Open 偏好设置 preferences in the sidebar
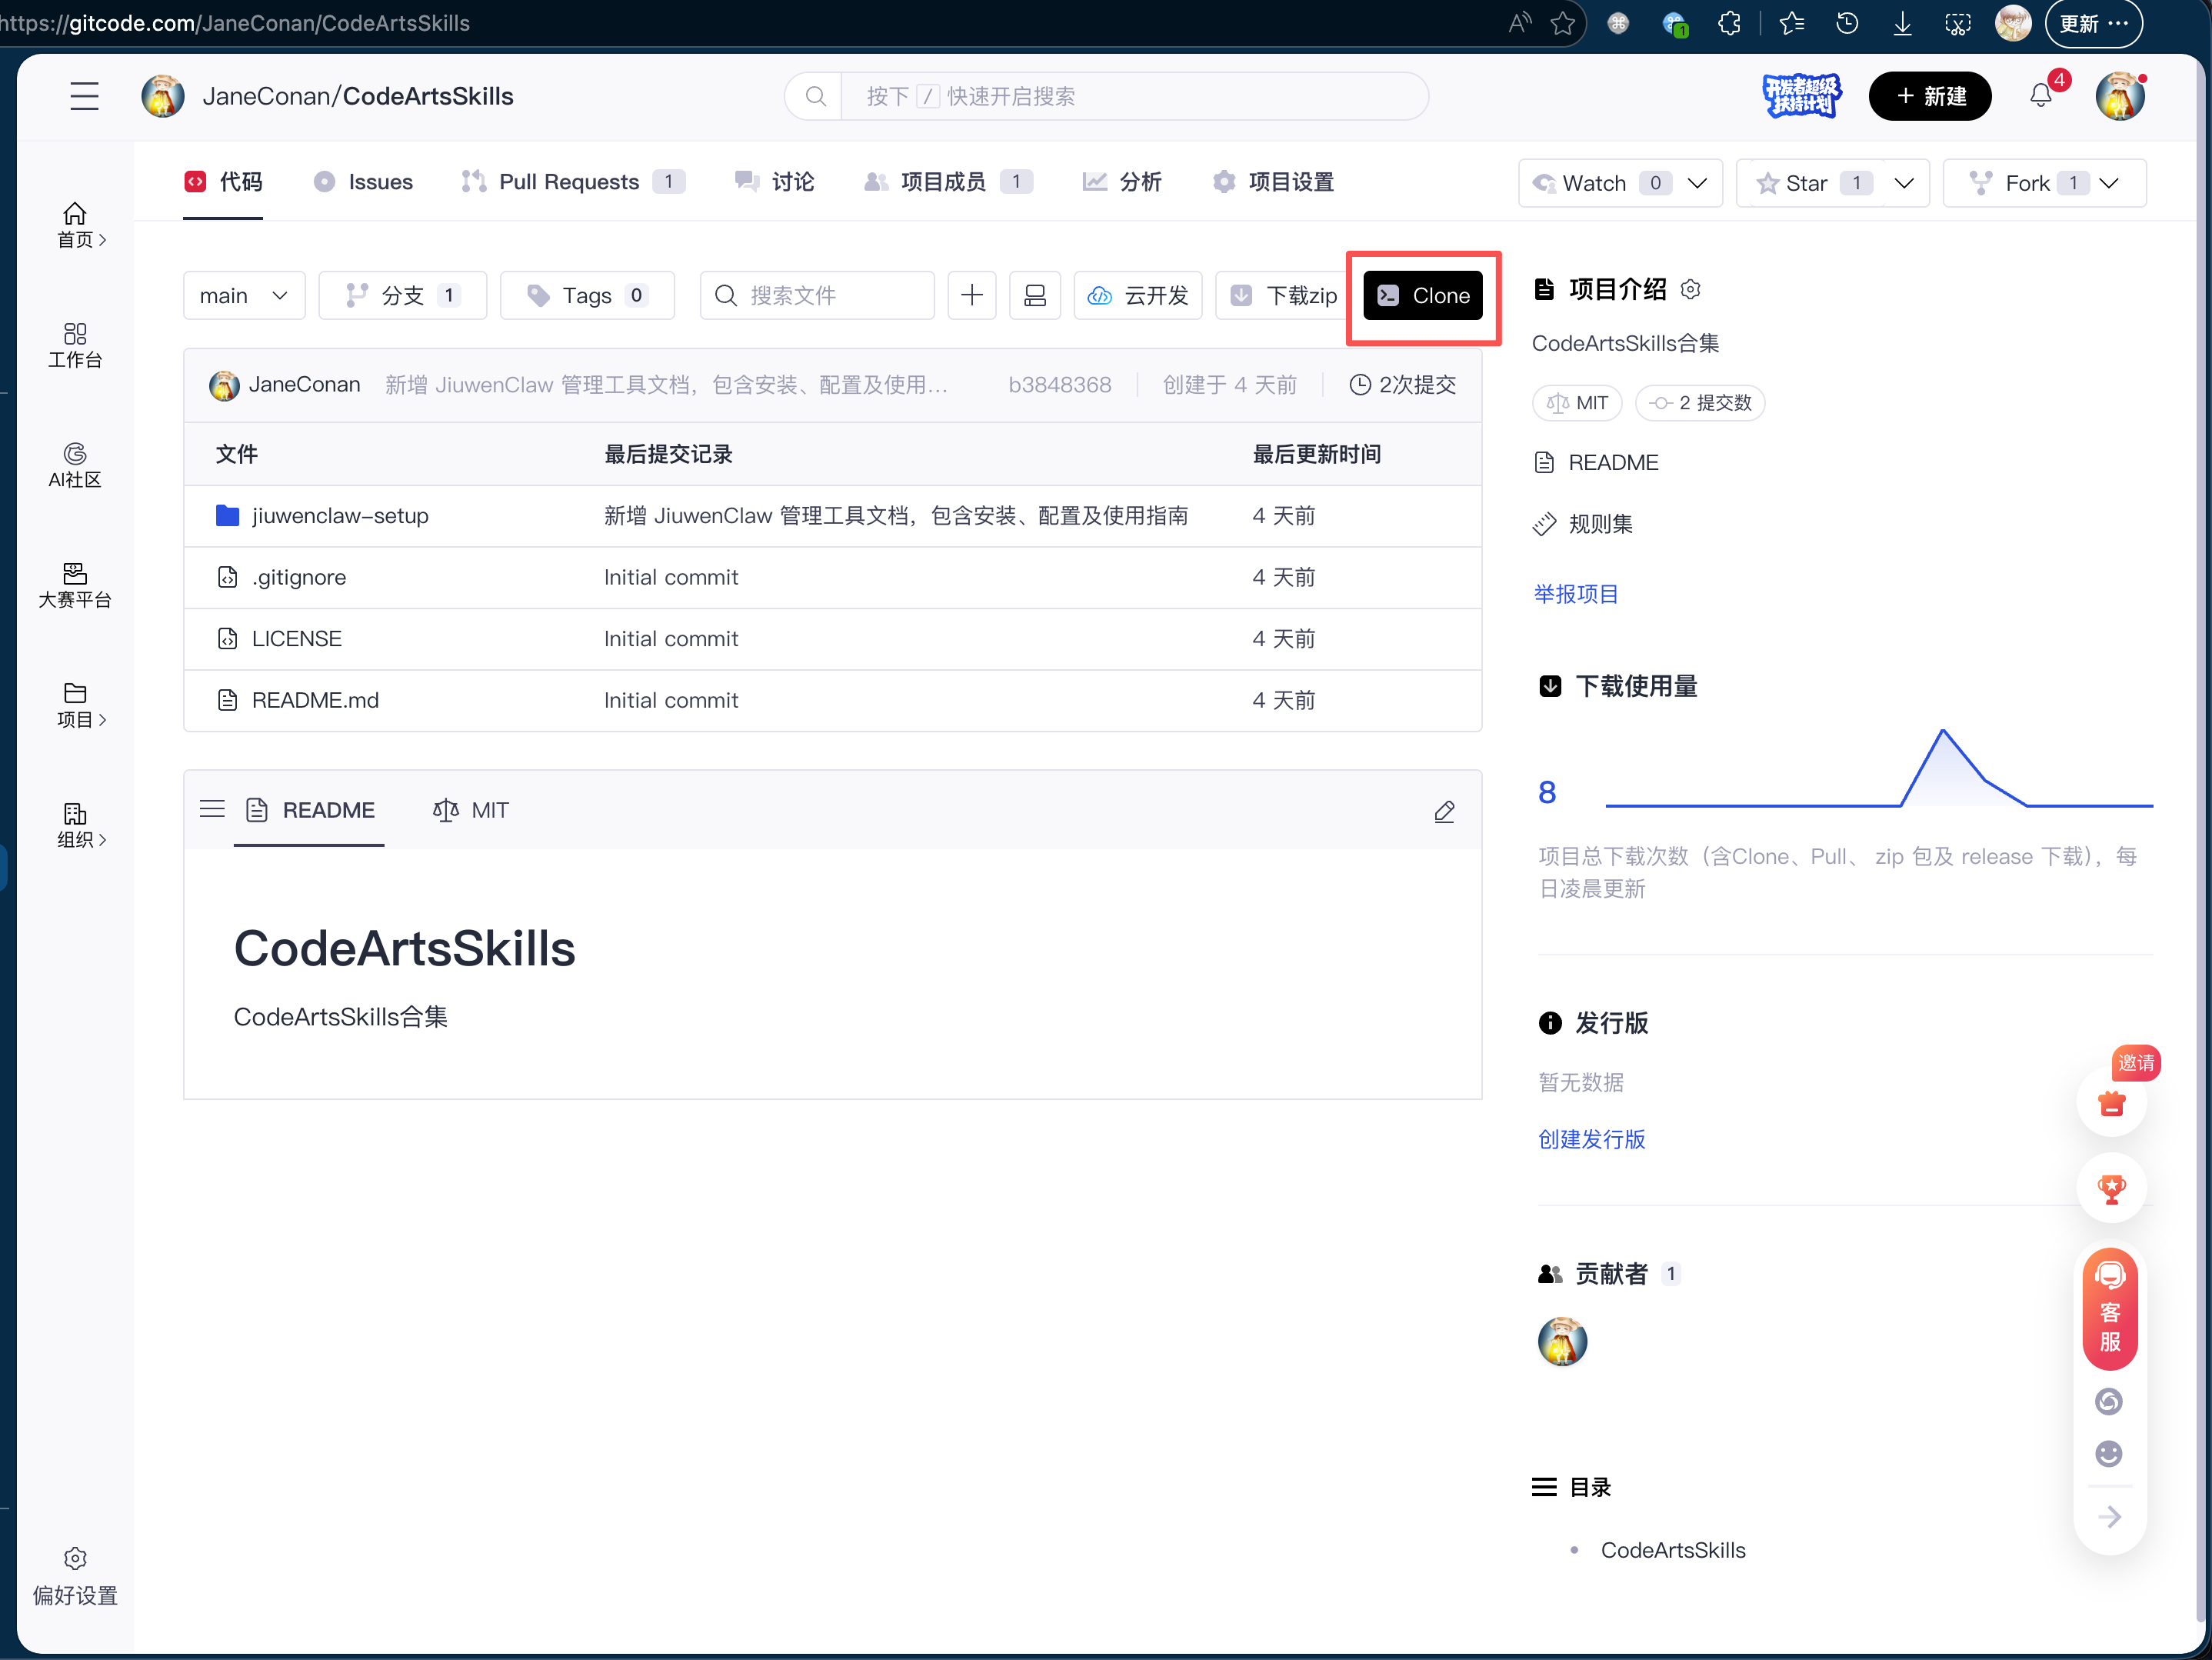The height and width of the screenshot is (1660, 2212). point(75,1577)
